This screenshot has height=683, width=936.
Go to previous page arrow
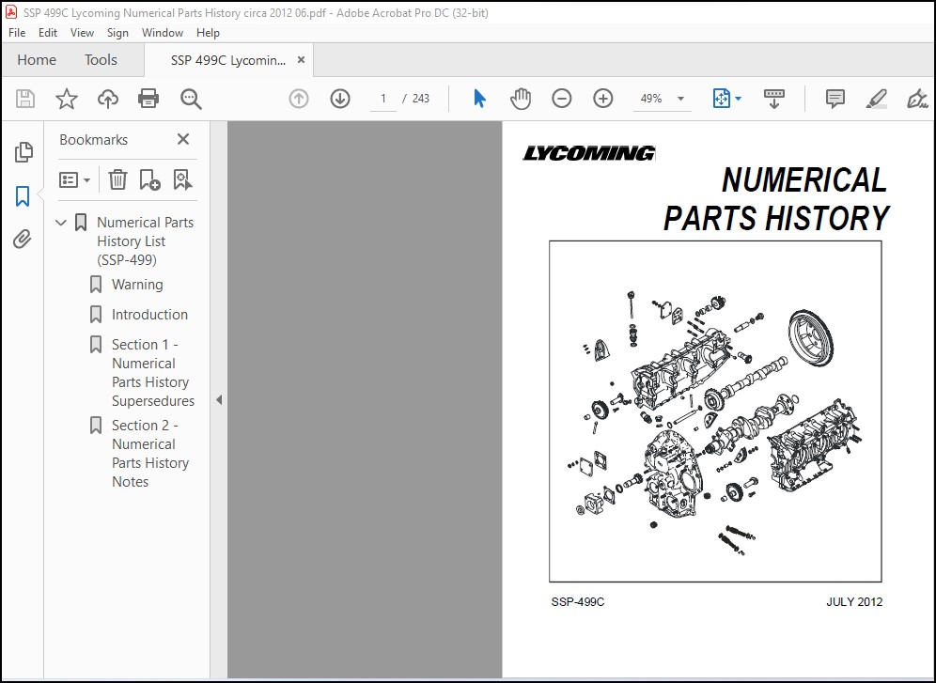299,99
